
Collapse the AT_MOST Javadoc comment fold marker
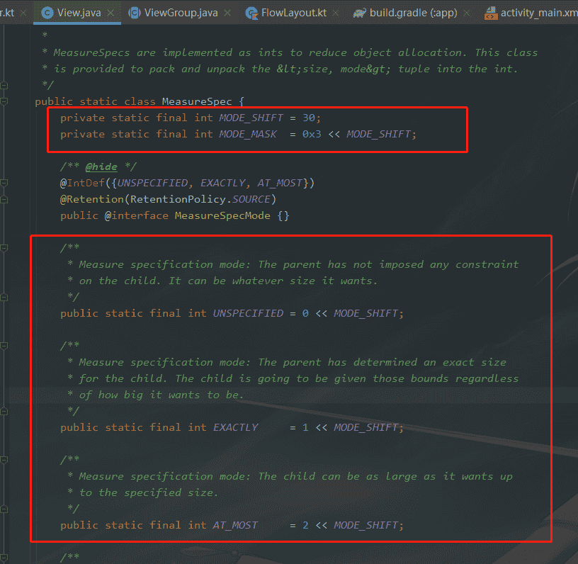point(4,460)
